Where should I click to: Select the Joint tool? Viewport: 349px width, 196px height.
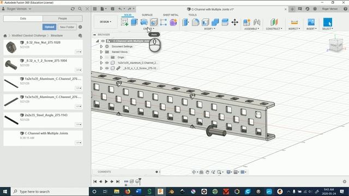pyautogui.click(x=257, y=22)
